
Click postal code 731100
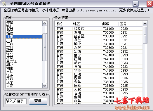pos(108,29)
